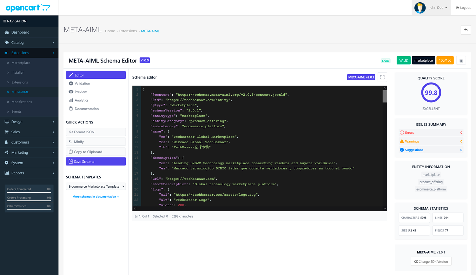Click the navigation hamburger icon
Screen dimensions: 476x275
5,21
